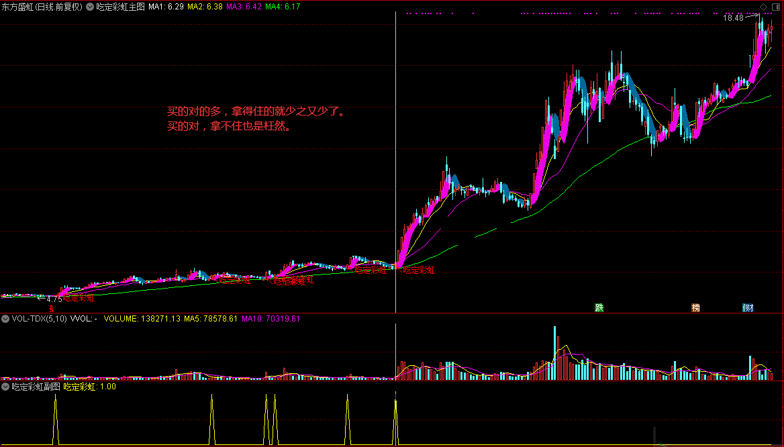Screen dimensions: 784x447
Task: Expand the VOL-TDX indicator dropdown arrow
Action: click(5, 319)
